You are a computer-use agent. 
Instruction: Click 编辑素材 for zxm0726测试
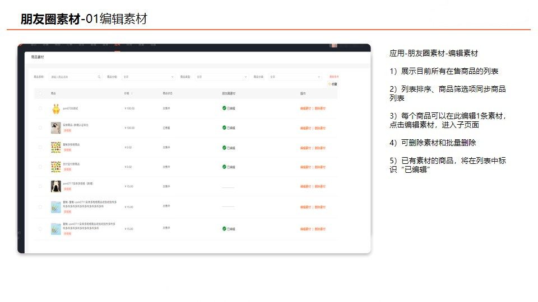(305, 108)
